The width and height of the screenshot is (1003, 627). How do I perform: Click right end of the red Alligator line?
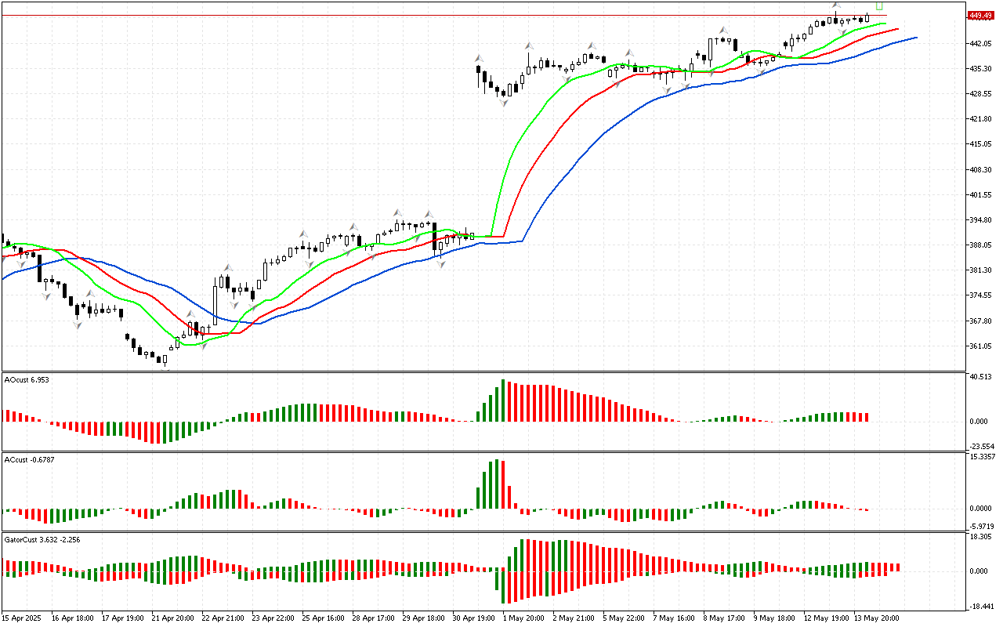point(897,29)
